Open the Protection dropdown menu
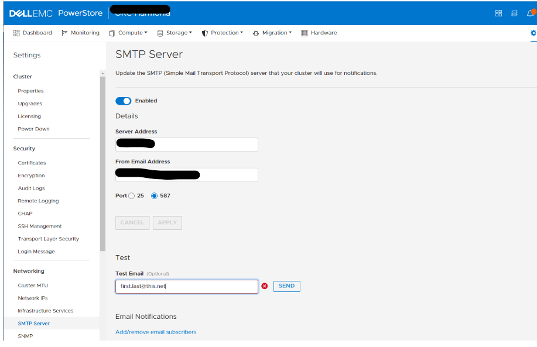 pos(223,33)
